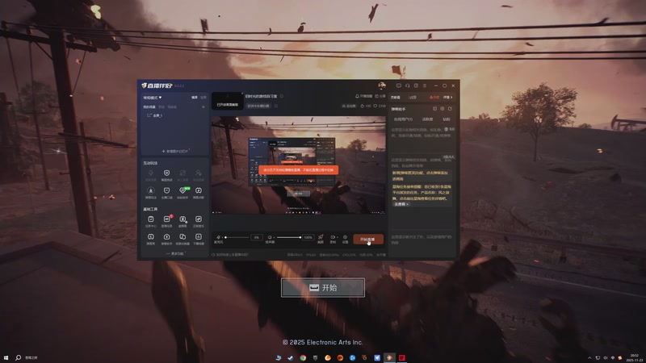Expand the record options arrow

click(x=337, y=237)
